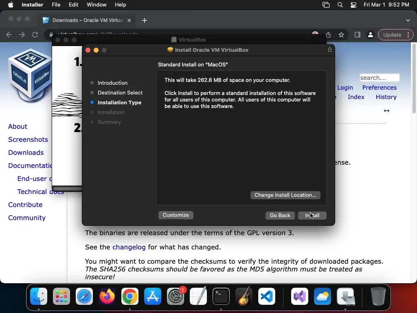Open Terminal from the Dock

(221, 296)
